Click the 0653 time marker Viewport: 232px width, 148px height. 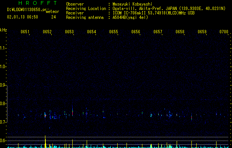(x=69, y=31)
